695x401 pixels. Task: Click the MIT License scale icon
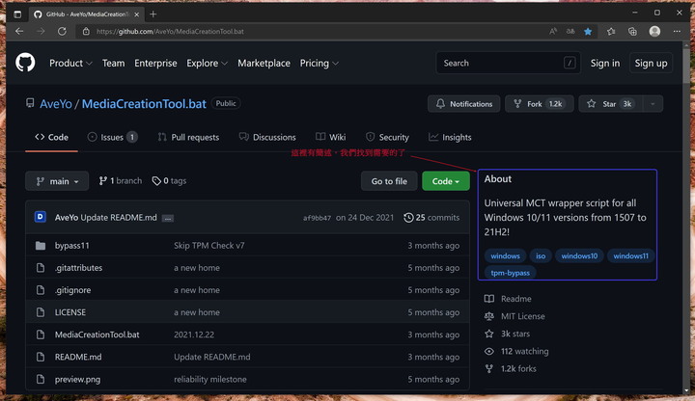pos(488,316)
